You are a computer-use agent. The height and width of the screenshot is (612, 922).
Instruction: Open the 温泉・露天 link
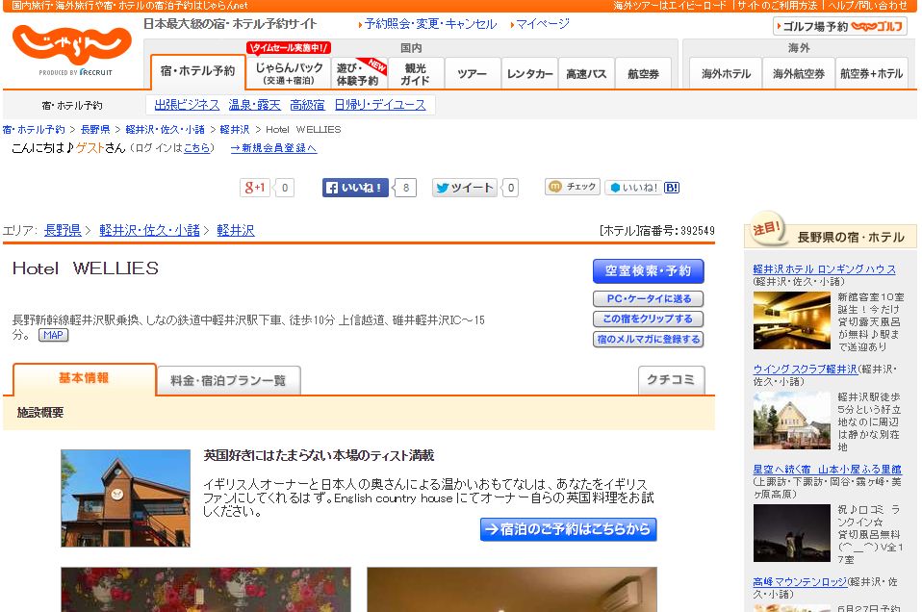255,105
